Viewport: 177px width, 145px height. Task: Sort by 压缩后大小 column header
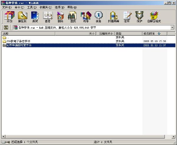coord(105,34)
